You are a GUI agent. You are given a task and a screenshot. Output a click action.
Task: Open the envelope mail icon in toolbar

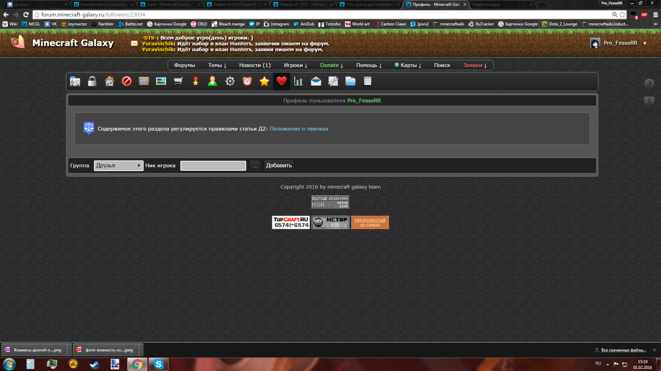coord(316,81)
